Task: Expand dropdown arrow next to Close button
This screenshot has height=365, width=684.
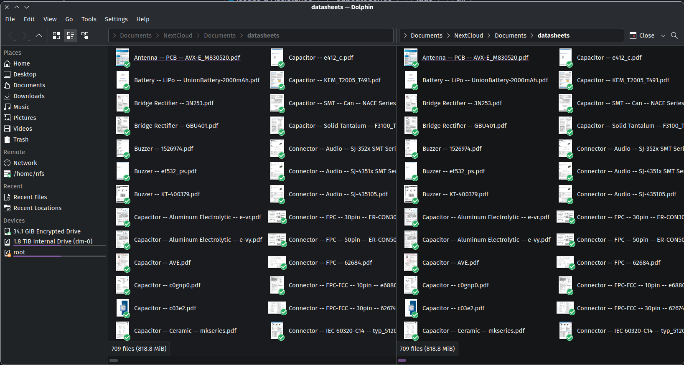Action: (663, 35)
